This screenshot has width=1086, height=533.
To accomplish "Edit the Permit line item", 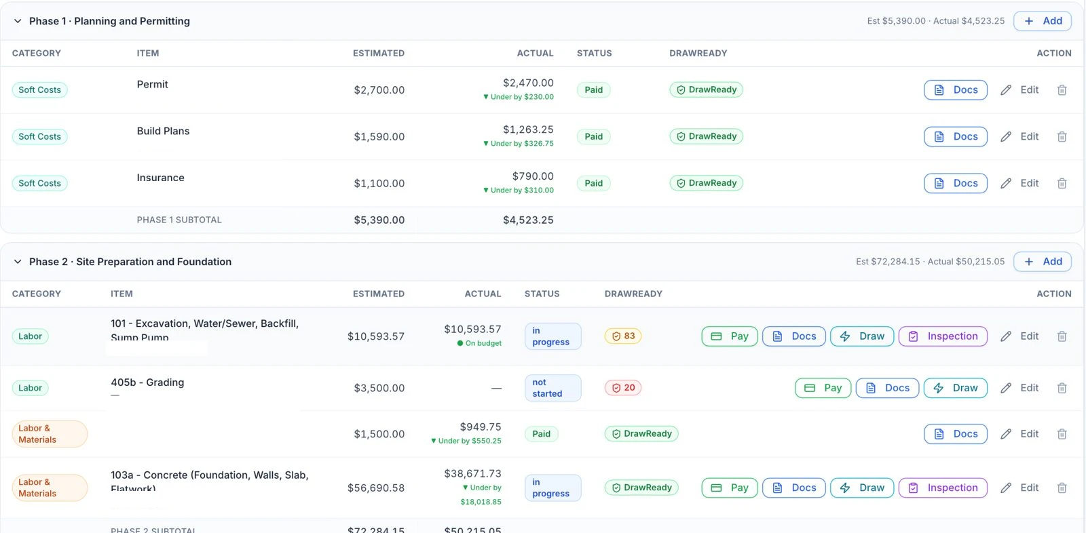I will (x=1019, y=90).
